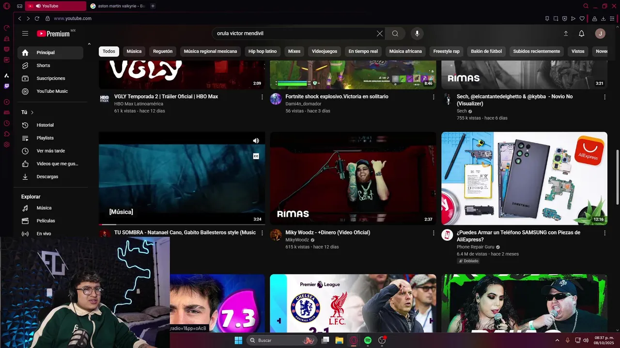Image resolution: width=620 pixels, height=348 pixels.
Task: Open Opera sidebar settings gear
Action: click(7, 145)
